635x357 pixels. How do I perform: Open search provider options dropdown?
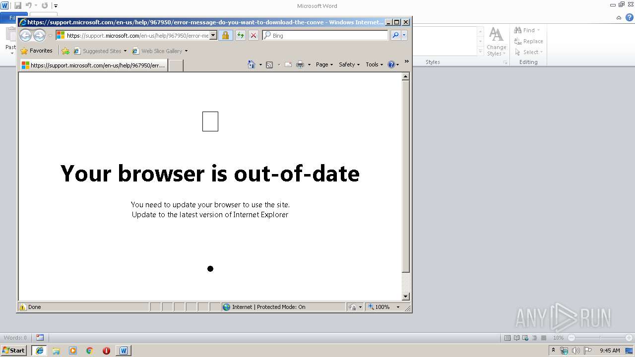pyautogui.click(x=404, y=36)
